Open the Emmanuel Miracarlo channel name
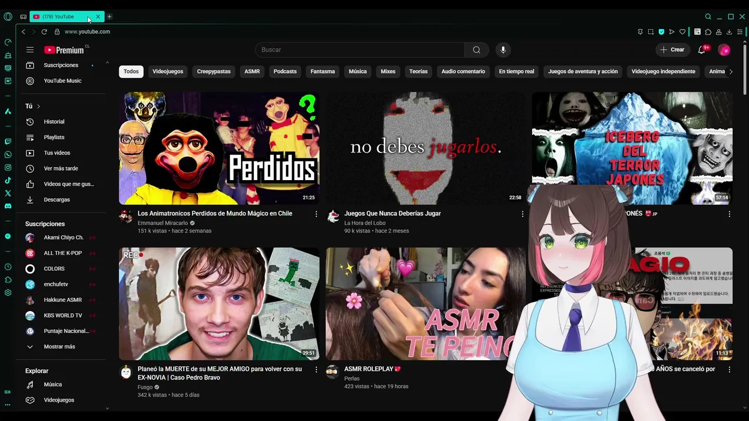The width and height of the screenshot is (749, 421). click(x=163, y=223)
